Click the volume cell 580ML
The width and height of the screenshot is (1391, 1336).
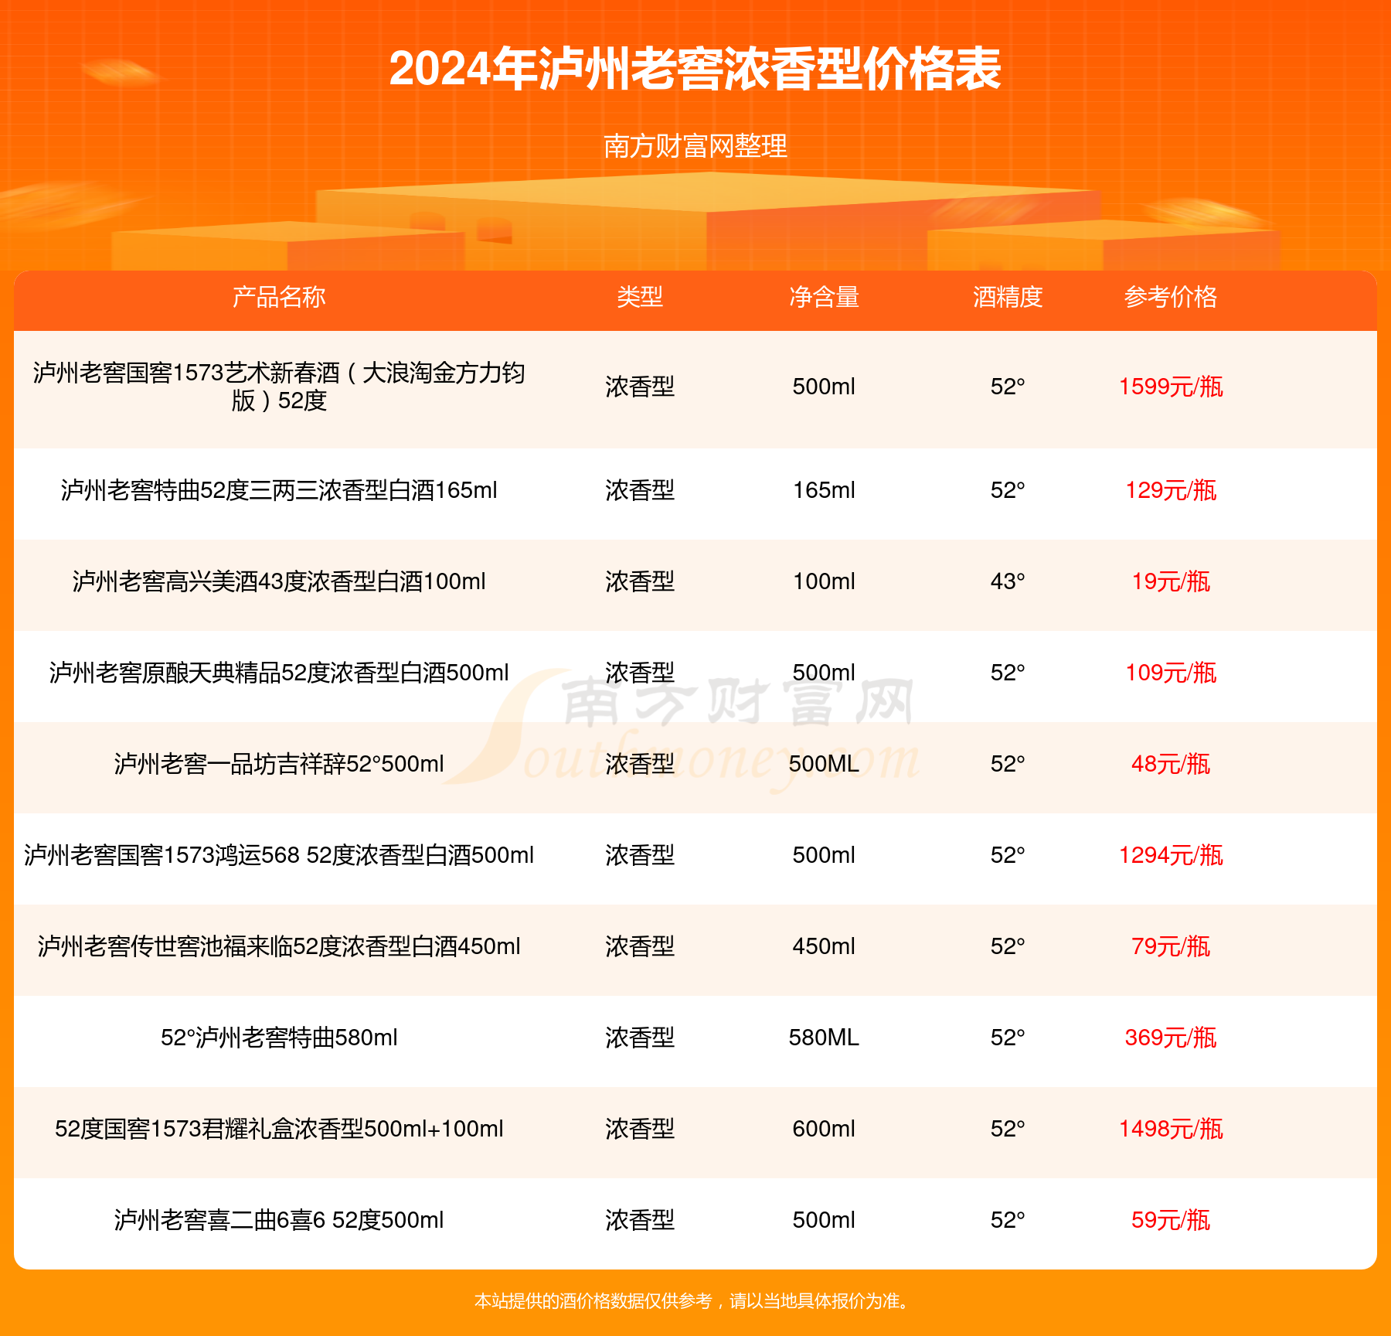(824, 1038)
